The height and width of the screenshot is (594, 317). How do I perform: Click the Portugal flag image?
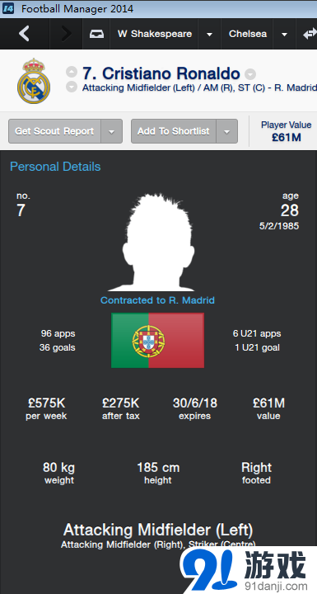coord(158,340)
